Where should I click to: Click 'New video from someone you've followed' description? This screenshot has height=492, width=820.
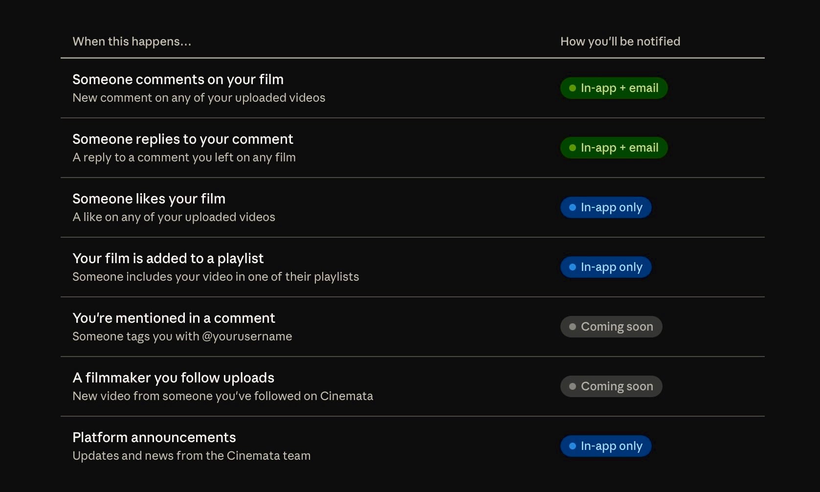point(222,396)
